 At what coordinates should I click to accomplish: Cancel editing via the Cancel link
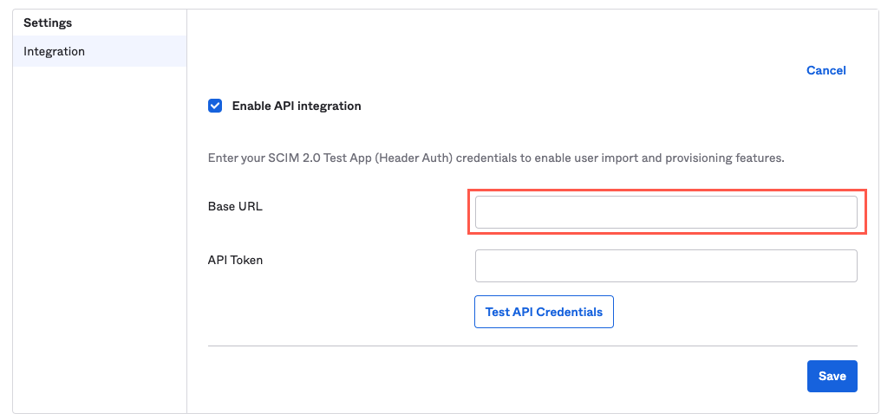click(x=825, y=70)
